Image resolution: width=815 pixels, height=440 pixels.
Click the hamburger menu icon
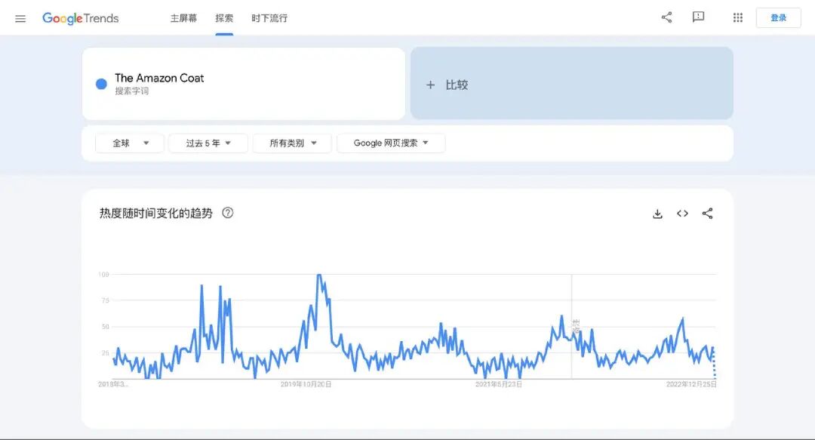[x=20, y=18]
